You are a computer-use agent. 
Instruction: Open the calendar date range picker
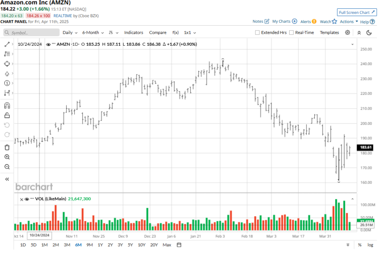(179, 245)
